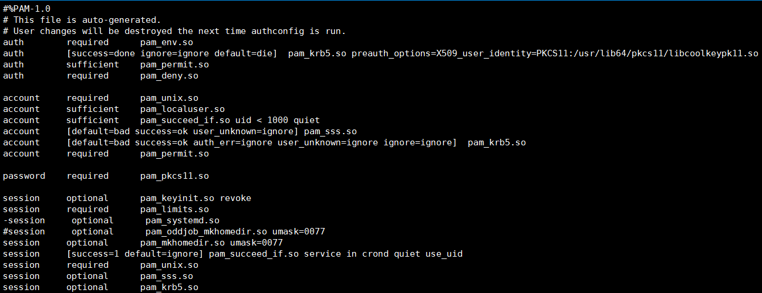762x293 pixels.
Task: Click the pam_systemd.so module
Action: [183, 220]
